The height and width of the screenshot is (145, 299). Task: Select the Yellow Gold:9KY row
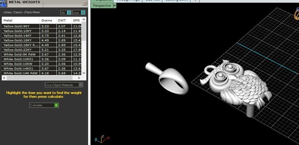pos(42,26)
